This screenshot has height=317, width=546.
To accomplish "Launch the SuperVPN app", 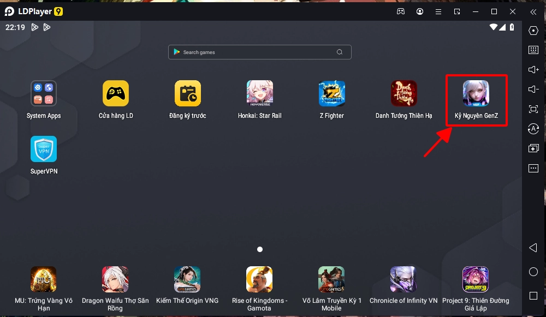I will point(44,149).
